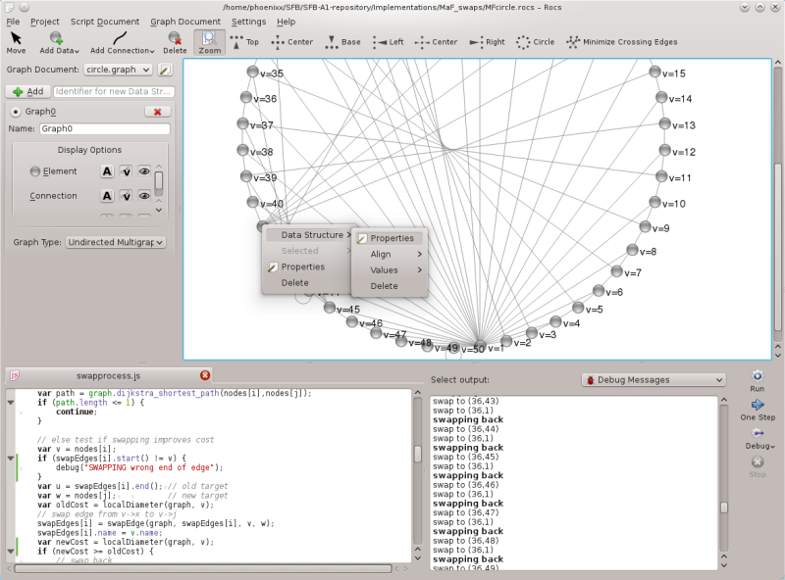Execute One Step of the script
Image resolution: width=785 pixels, height=580 pixels.
757,410
